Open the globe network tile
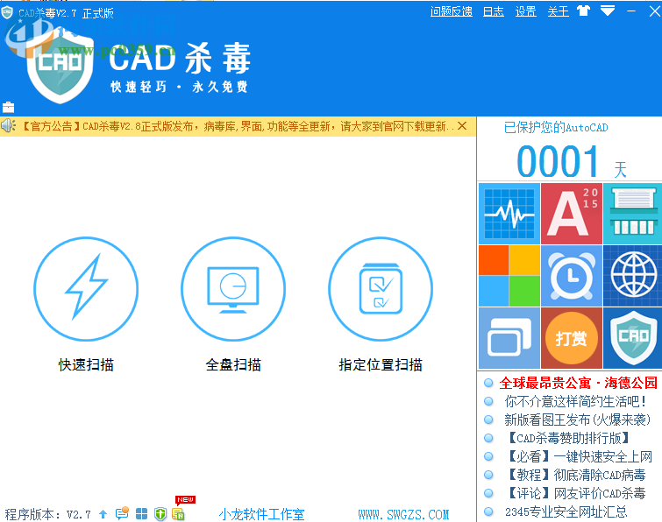 633,276
